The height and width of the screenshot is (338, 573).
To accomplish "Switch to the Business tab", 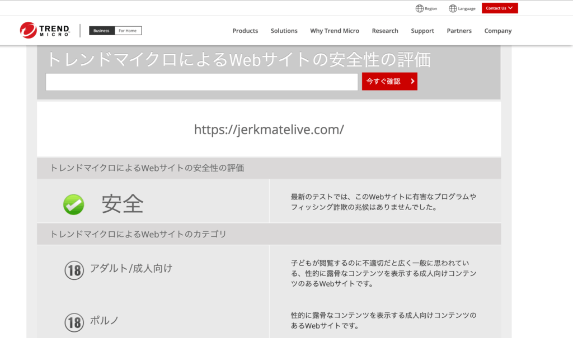I will point(101,31).
